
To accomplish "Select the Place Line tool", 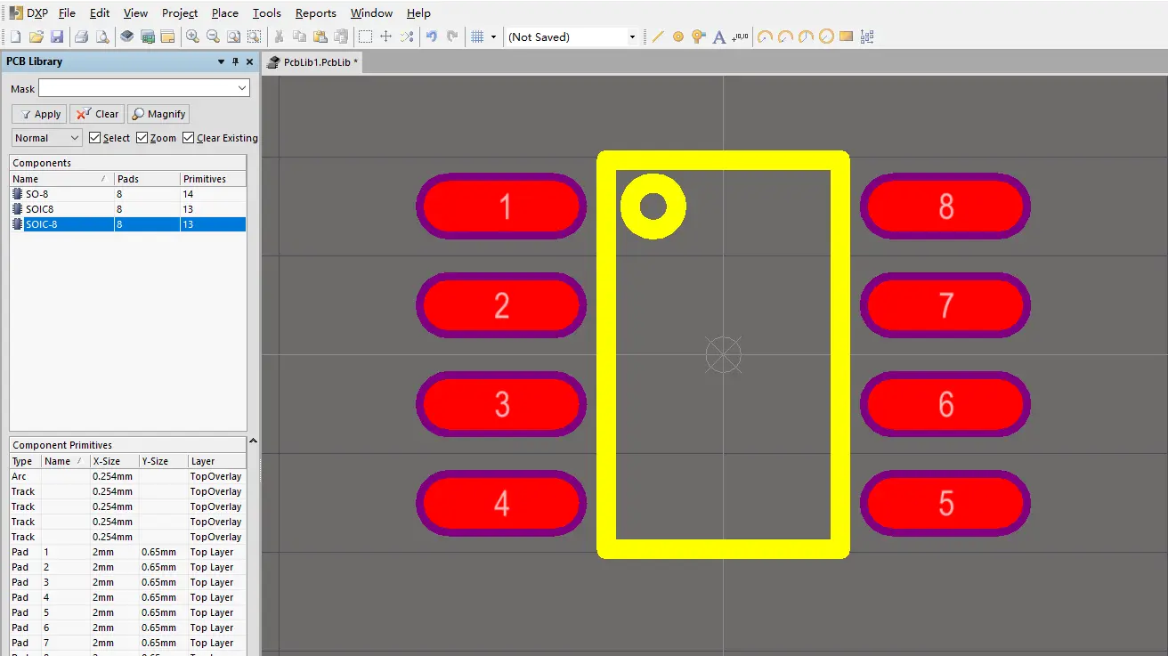I will click(658, 36).
